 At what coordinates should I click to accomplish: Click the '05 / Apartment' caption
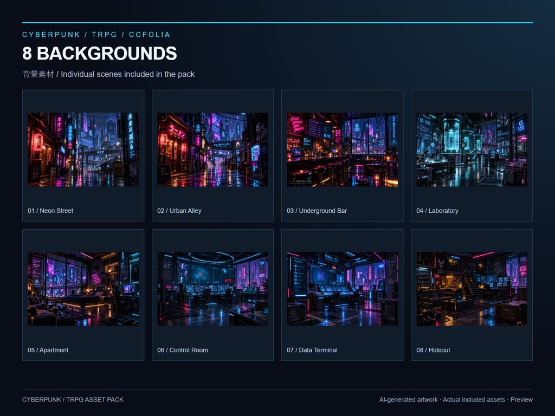click(x=48, y=350)
